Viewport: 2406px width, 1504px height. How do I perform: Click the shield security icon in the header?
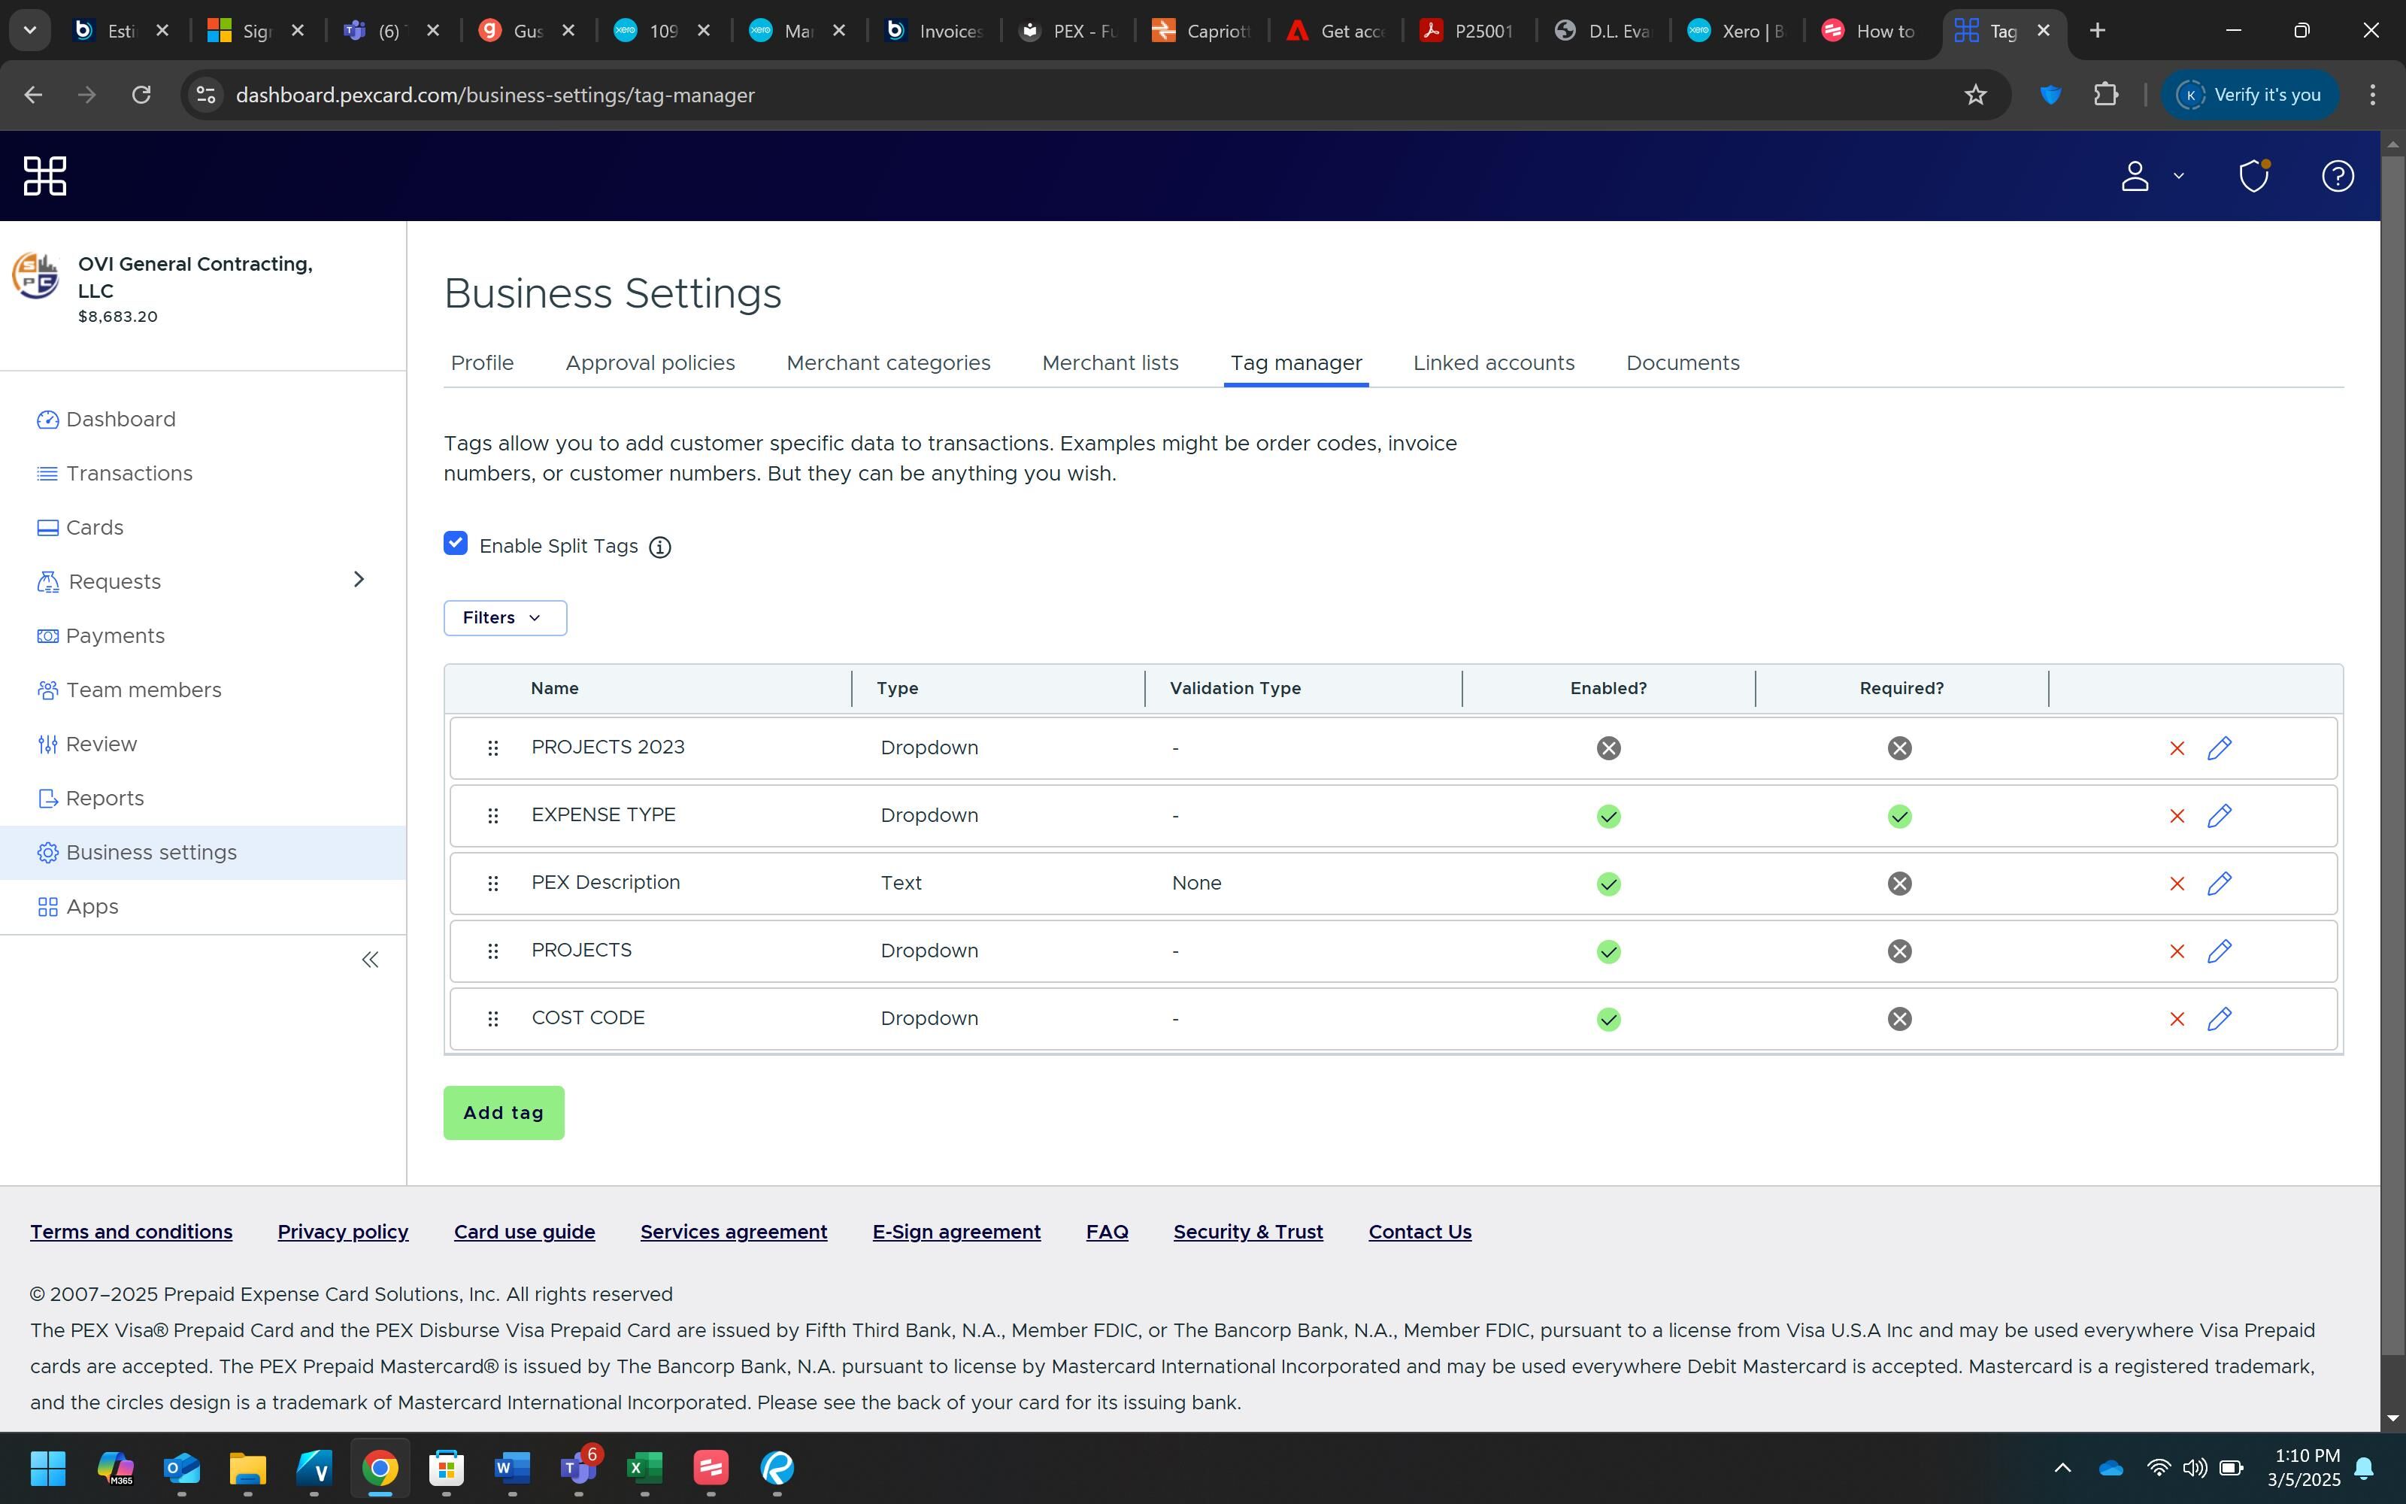pyautogui.click(x=2253, y=176)
